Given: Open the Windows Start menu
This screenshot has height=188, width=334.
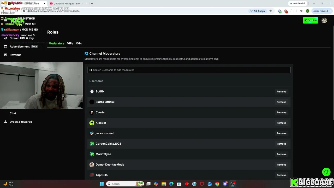Looking at the screenshot, I should 102,184.
